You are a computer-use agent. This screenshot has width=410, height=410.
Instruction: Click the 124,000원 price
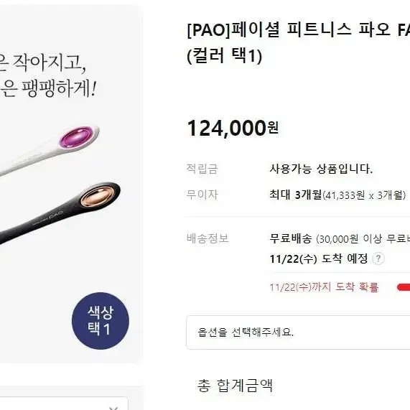coord(233,128)
